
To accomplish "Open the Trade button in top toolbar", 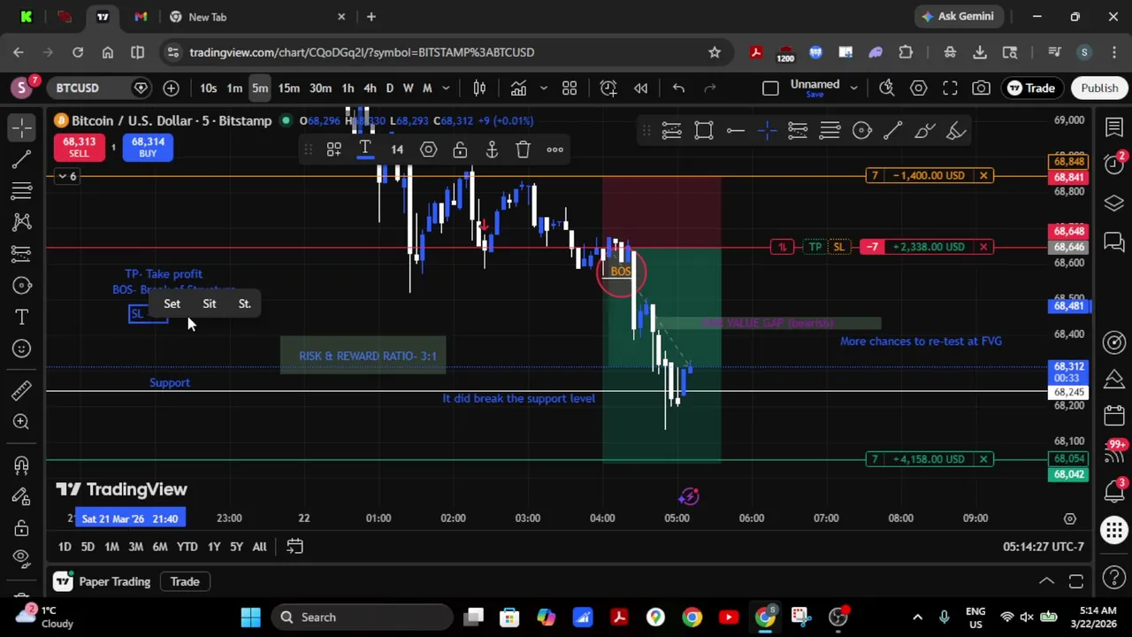I will point(1031,88).
